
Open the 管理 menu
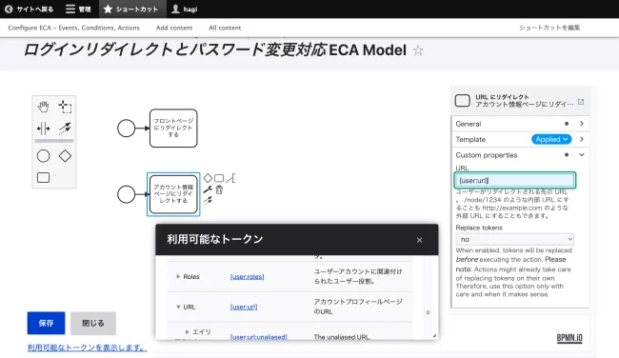pyautogui.click(x=78, y=10)
